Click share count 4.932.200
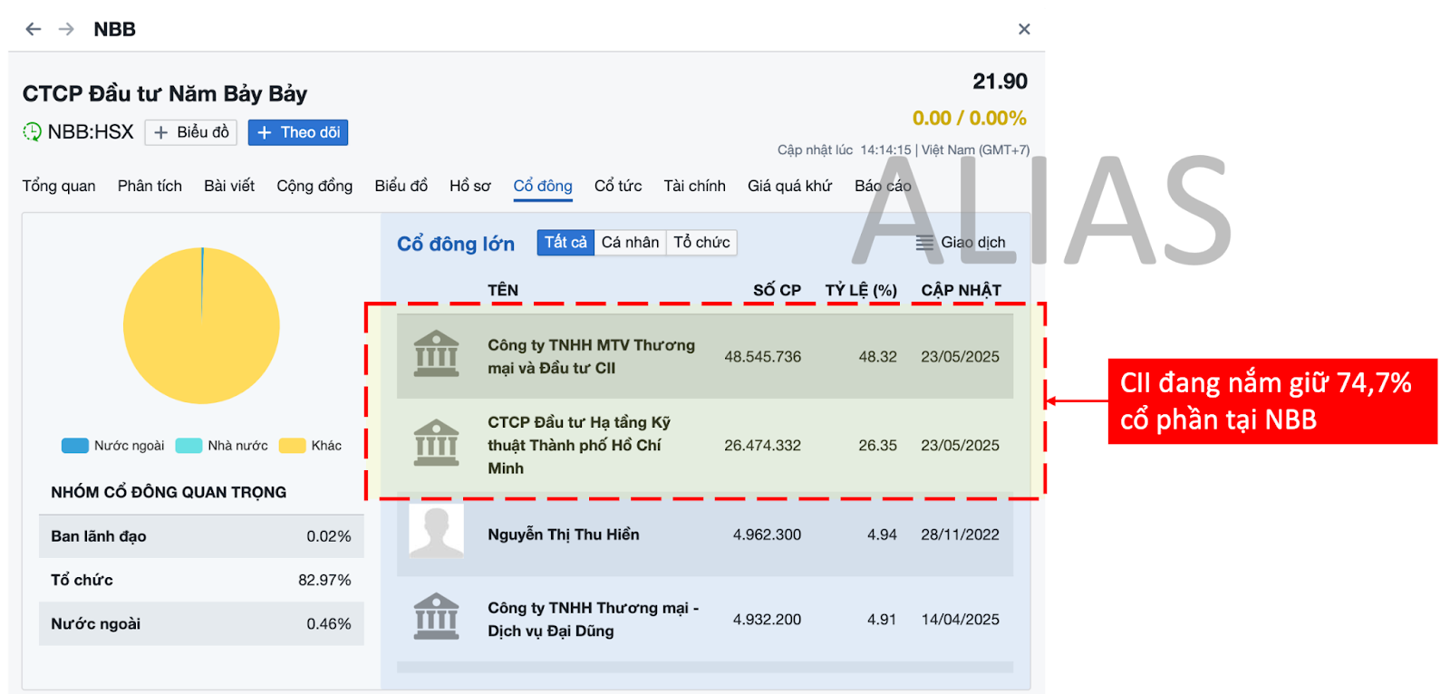 coord(767,620)
